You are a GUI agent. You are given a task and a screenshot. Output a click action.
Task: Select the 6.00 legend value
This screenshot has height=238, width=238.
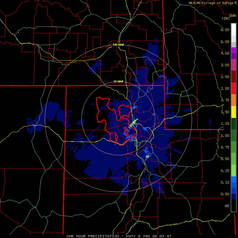225,42
